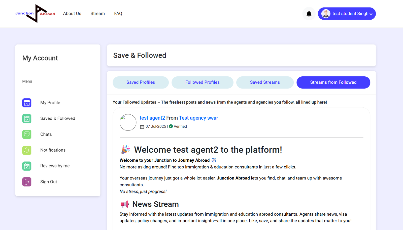Click the agent's profile picture placeholder
The height and width of the screenshot is (230, 403).
(128, 122)
